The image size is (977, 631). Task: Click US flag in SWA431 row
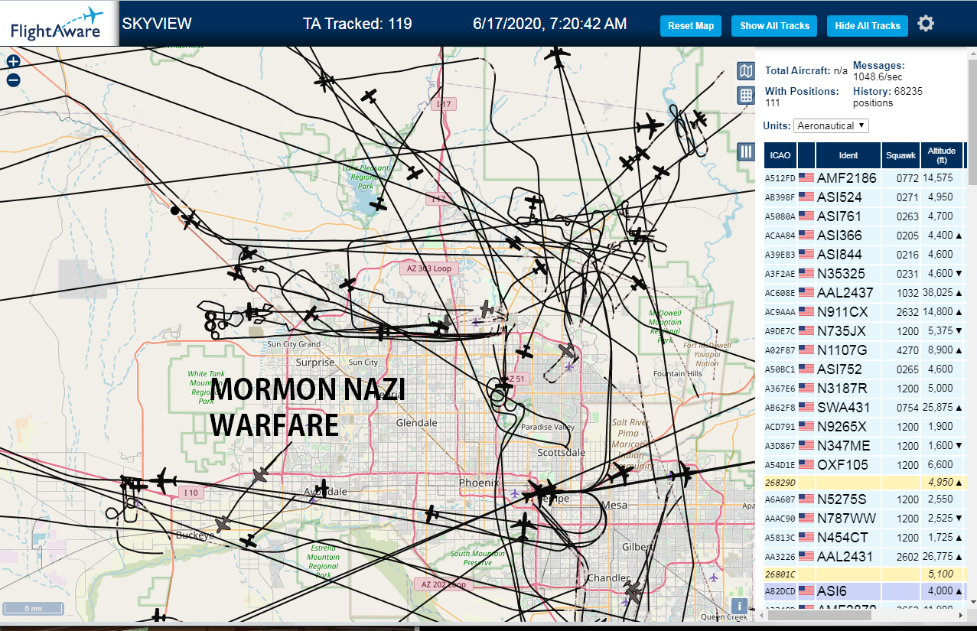(806, 408)
